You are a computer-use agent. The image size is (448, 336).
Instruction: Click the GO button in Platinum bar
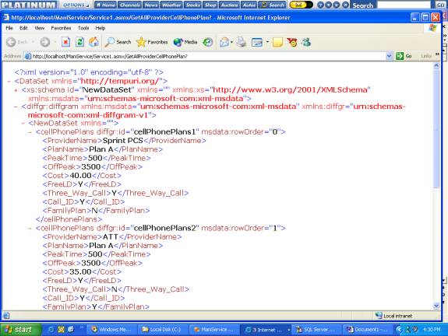[440, 5]
